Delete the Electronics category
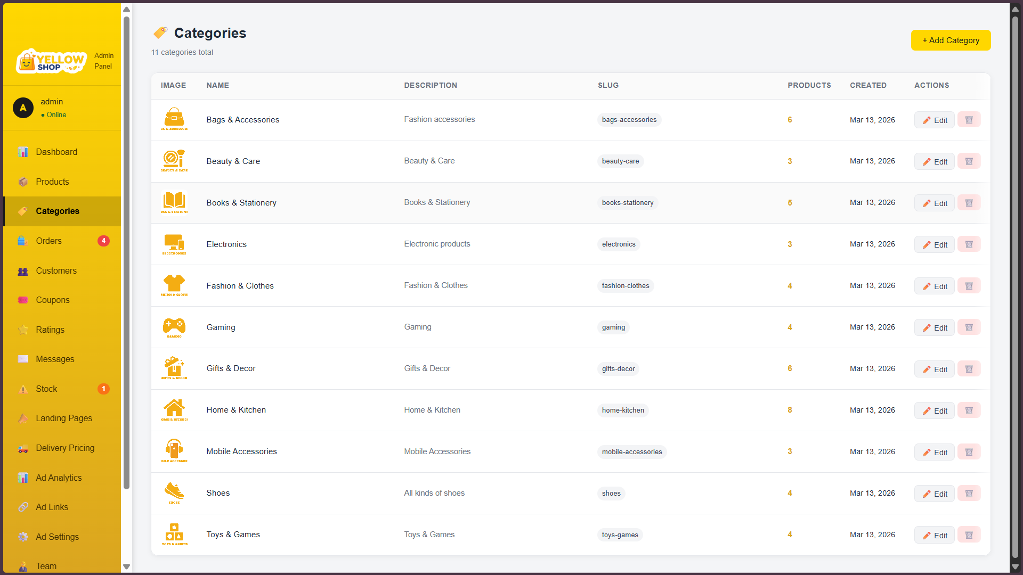This screenshot has height=575, width=1023. coord(969,244)
